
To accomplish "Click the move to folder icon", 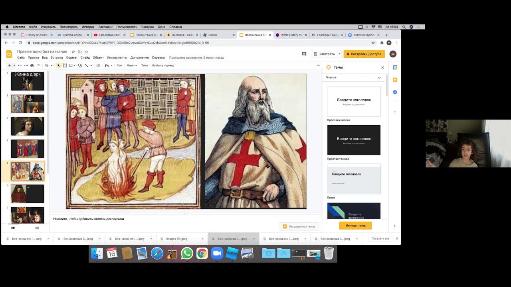I will click(x=80, y=52).
